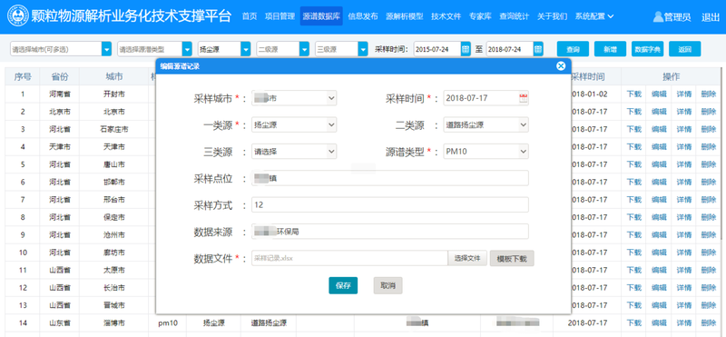Open 技术文件 menu item

[446, 16]
